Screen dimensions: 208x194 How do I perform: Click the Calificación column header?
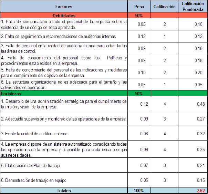(x=164, y=7)
